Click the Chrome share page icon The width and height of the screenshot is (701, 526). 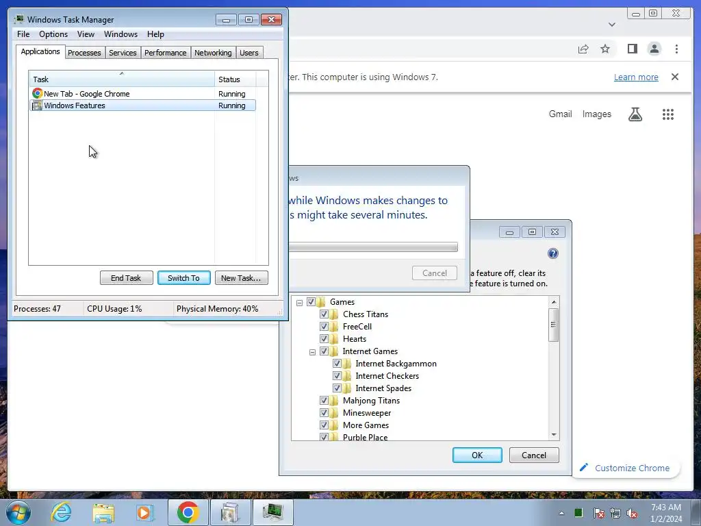pyautogui.click(x=583, y=49)
